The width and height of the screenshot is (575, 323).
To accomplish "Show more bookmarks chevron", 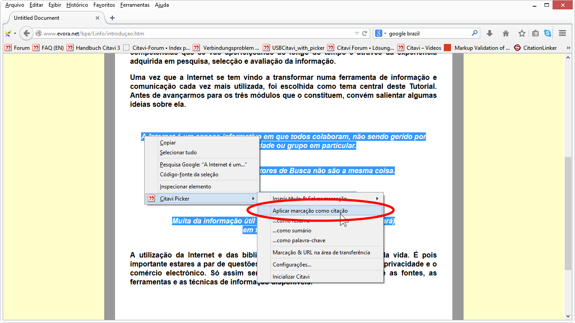I will pos(568,48).
